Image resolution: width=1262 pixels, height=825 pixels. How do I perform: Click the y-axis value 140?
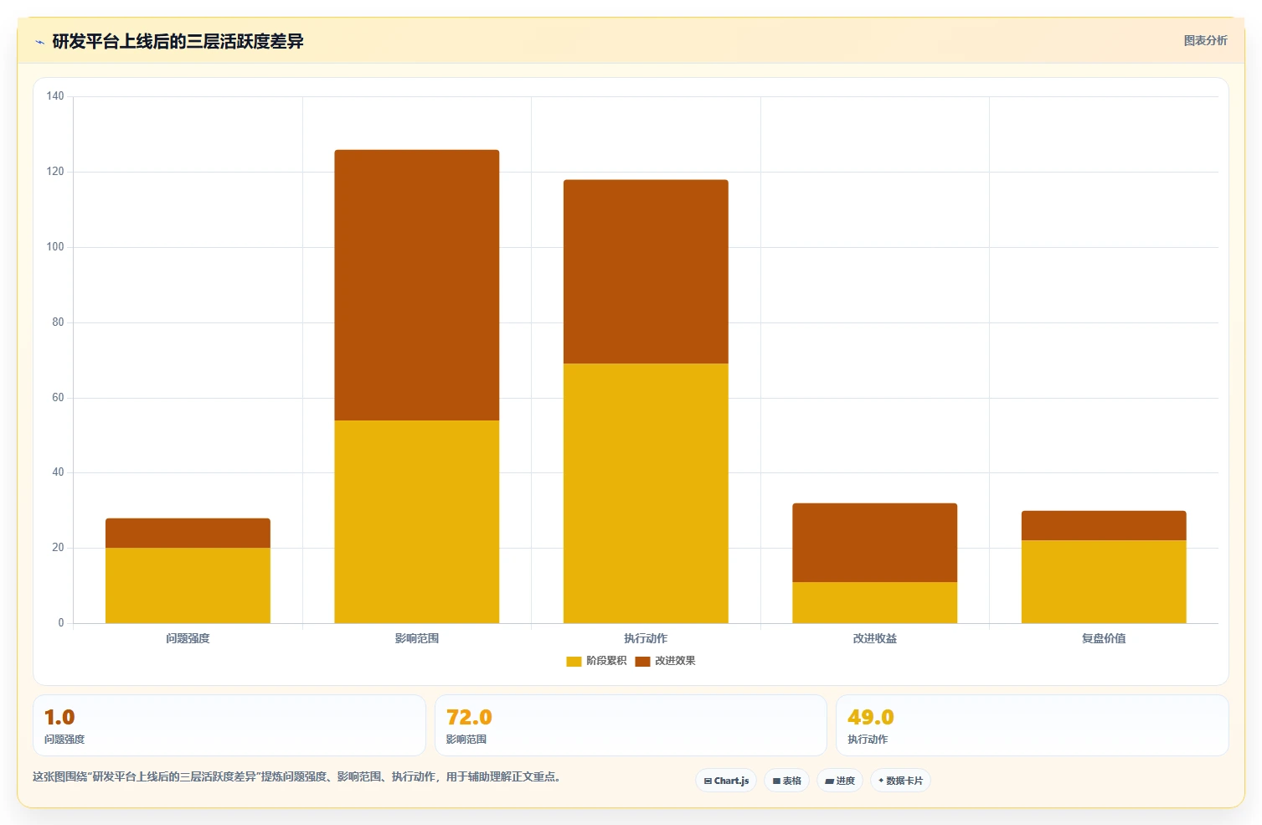coord(55,96)
